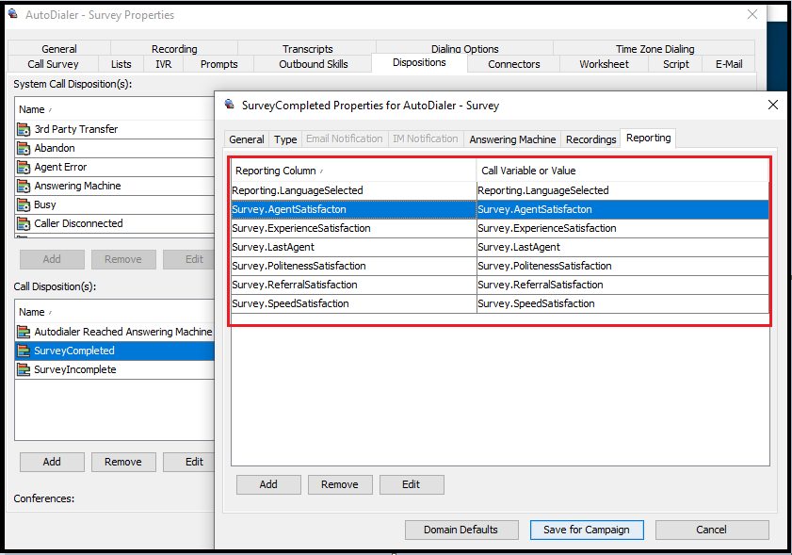Viewport: 792px width, 555px height.
Task: Click the Survey.SpeedSatisfaction call variable value cell
Action: (x=622, y=303)
